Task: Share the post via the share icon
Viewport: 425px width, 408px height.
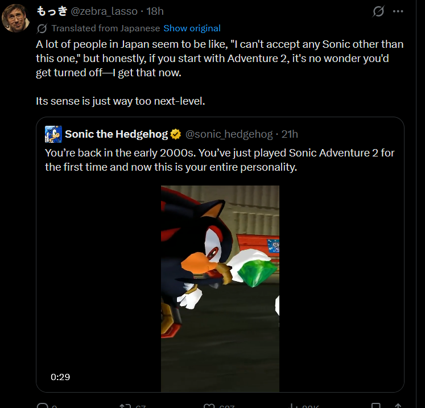Action: click(398, 406)
